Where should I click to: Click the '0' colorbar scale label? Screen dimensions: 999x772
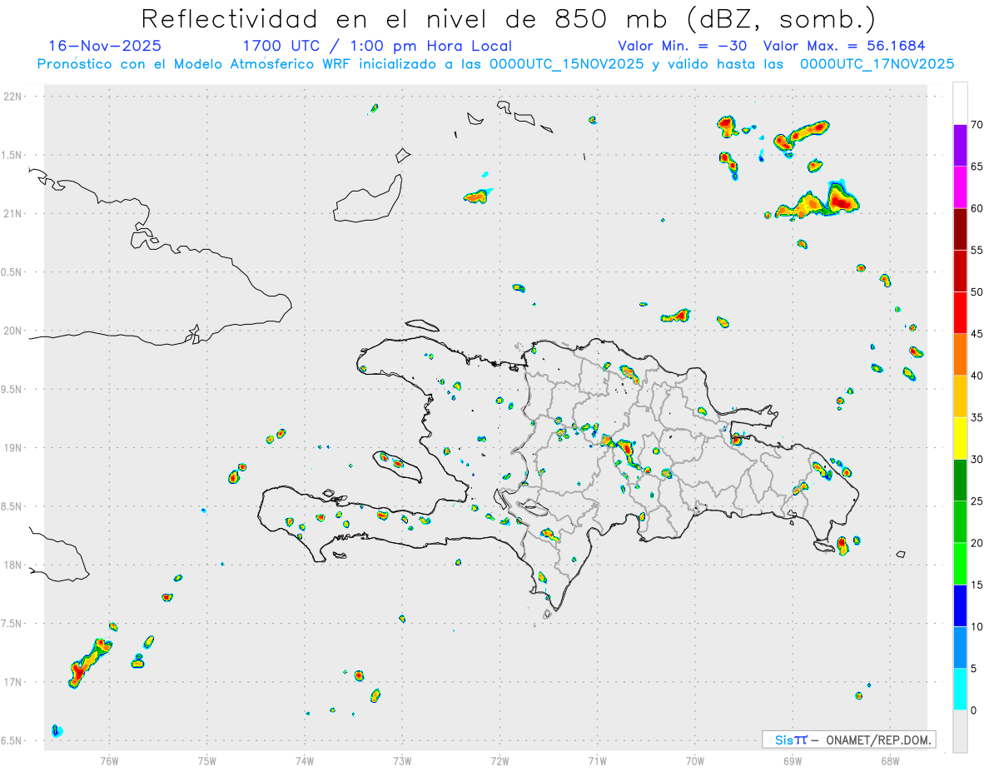(x=974, y=710)
